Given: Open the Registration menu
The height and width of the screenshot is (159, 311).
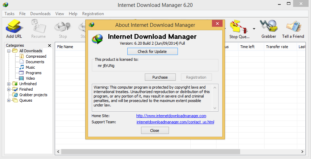Looking at the screenshot, I should coord(93,14).
